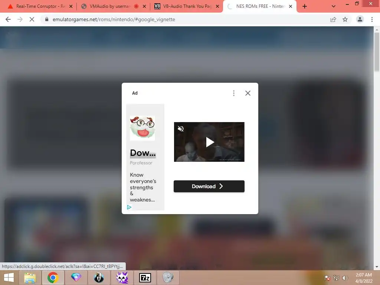This screenshot has height=285, width=380.
Task: Open the AdChoices triangle icon
Action: click(x=129, y=207)
